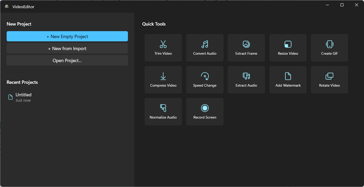This screenshot has height=187, width=364.
Task: Maximize the VideoEditor window
Action: [x=342, y=5]
